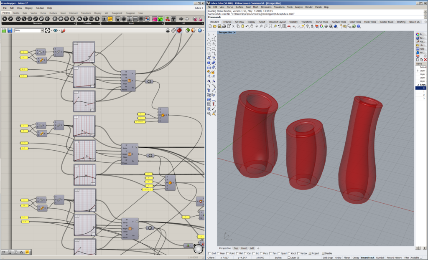Save the Grasshopper document with the floppy icon
Viewport: 428px width, 260px height.
point(10,30)
